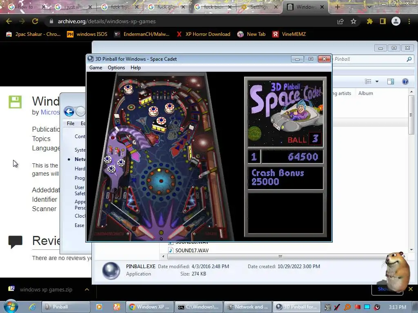
Task: Bookmark this page with the star icon
Action: coord(354,21)
